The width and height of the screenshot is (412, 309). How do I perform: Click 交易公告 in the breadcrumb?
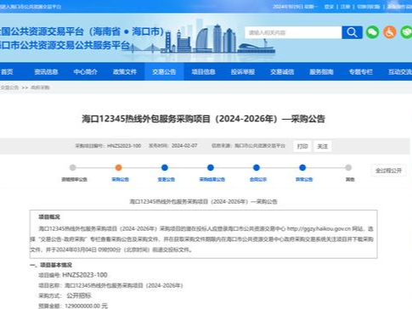point(9,87)
